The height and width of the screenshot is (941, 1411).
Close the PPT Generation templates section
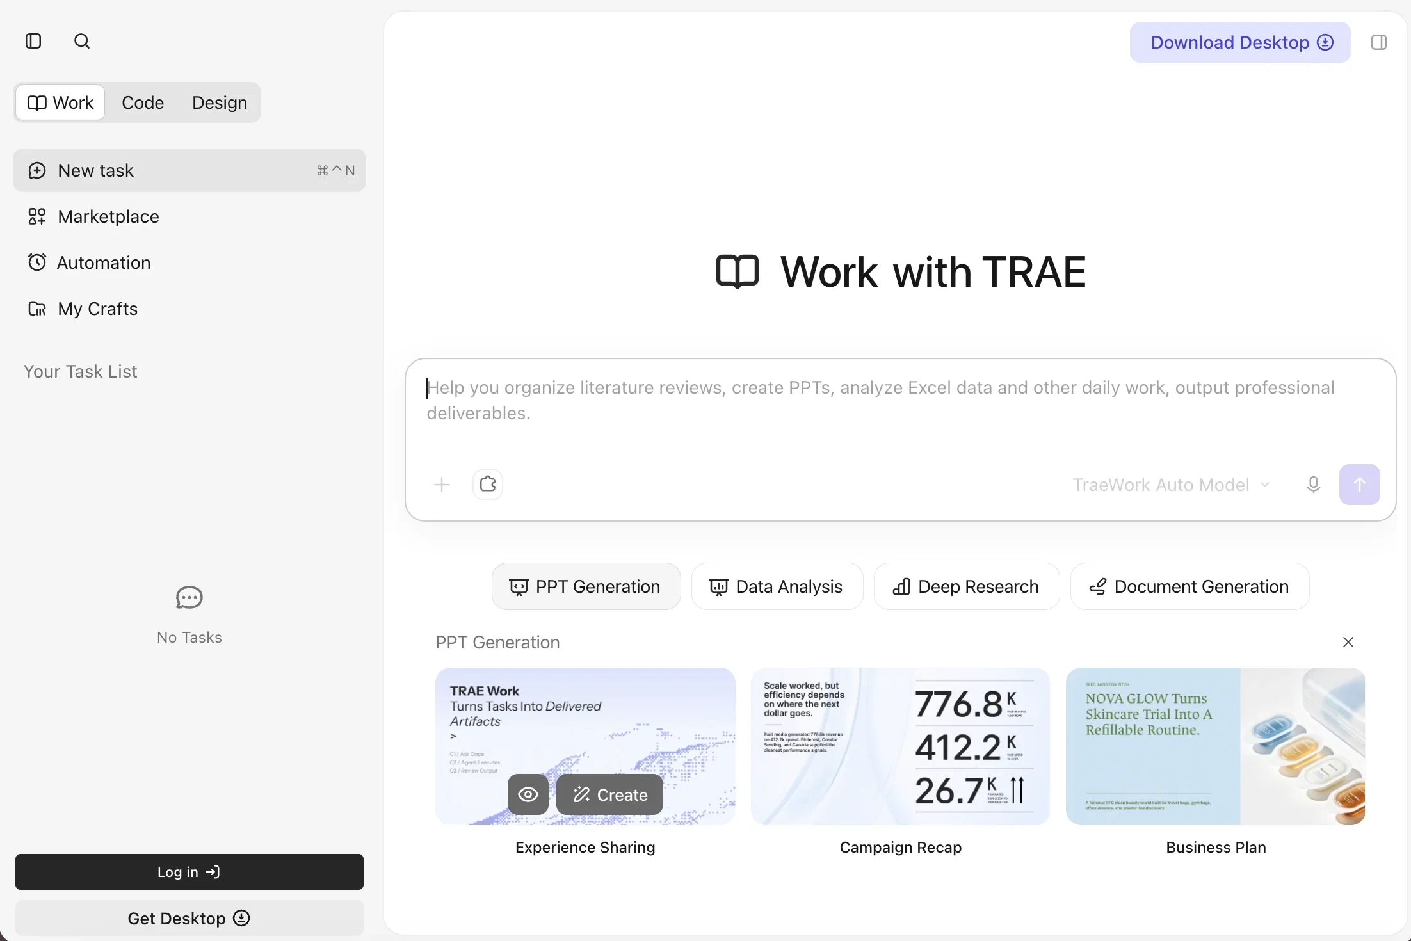1348,642
